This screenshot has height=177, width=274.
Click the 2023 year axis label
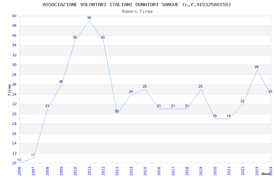tap(257, 171)
